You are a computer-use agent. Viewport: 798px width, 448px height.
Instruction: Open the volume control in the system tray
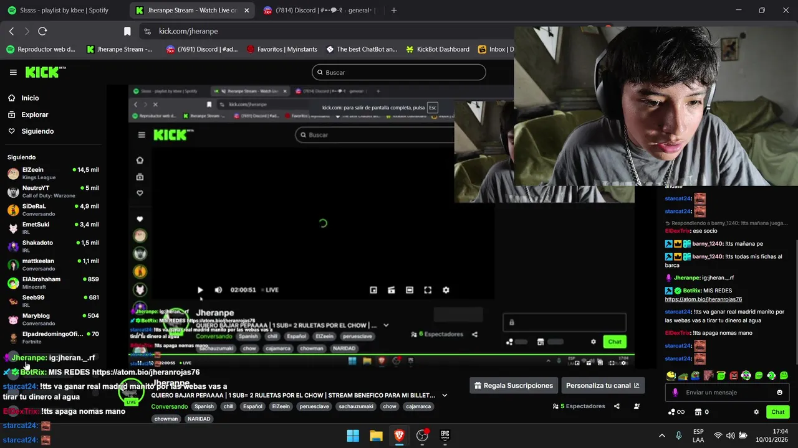[731, 436]
